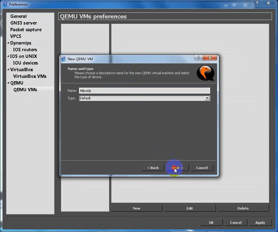Screen dimensions: 278x232
Task: Click the Edit button in QEMU VMs preferences
Action: pyautogui.click(x=190, y=208)
